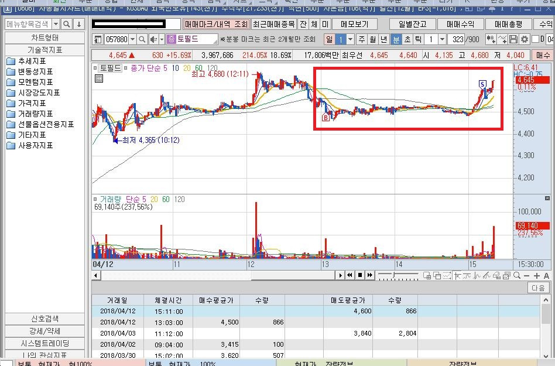Screen dimensions: 555x366
Task: Click the crosshair cursor tool icon
Action: click(457, 276)
